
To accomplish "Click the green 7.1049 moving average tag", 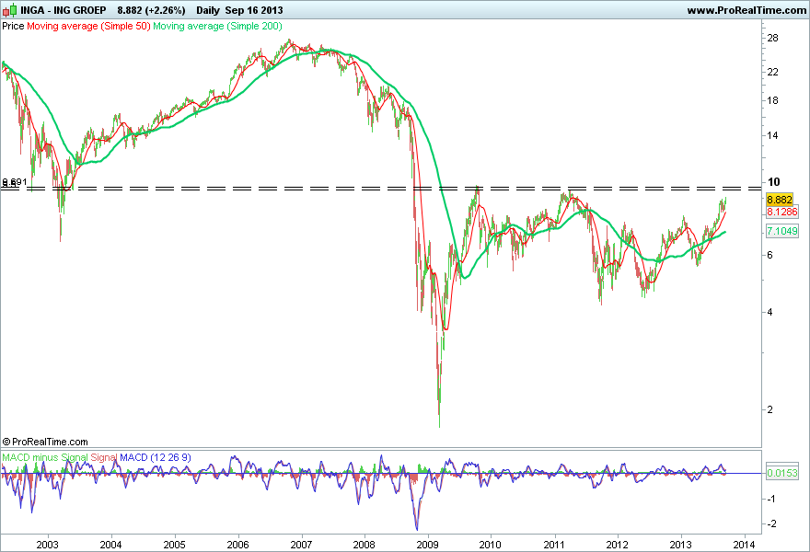I will click(x=782, y=231).
